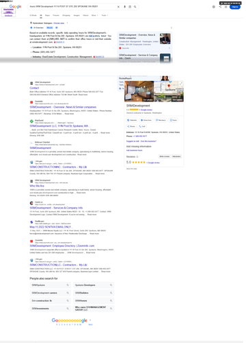Expand the map with expand icon

click(x=181, y=84)
